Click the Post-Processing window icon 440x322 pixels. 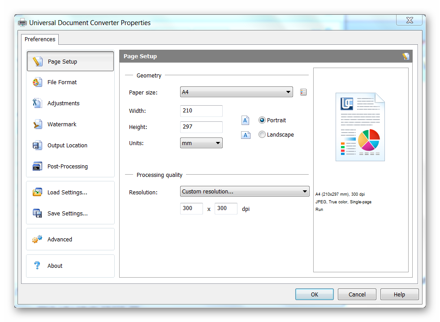point(37,166)
